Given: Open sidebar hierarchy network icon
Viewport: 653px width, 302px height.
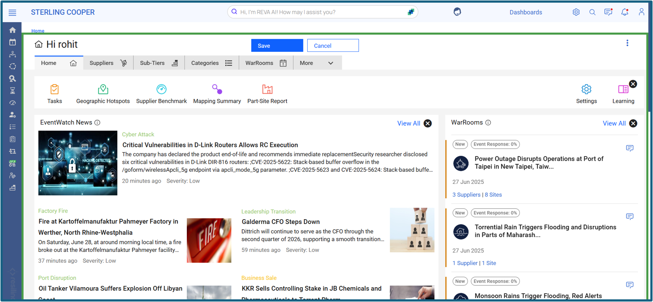Looking at the screenshot, I should click(12, 54).
